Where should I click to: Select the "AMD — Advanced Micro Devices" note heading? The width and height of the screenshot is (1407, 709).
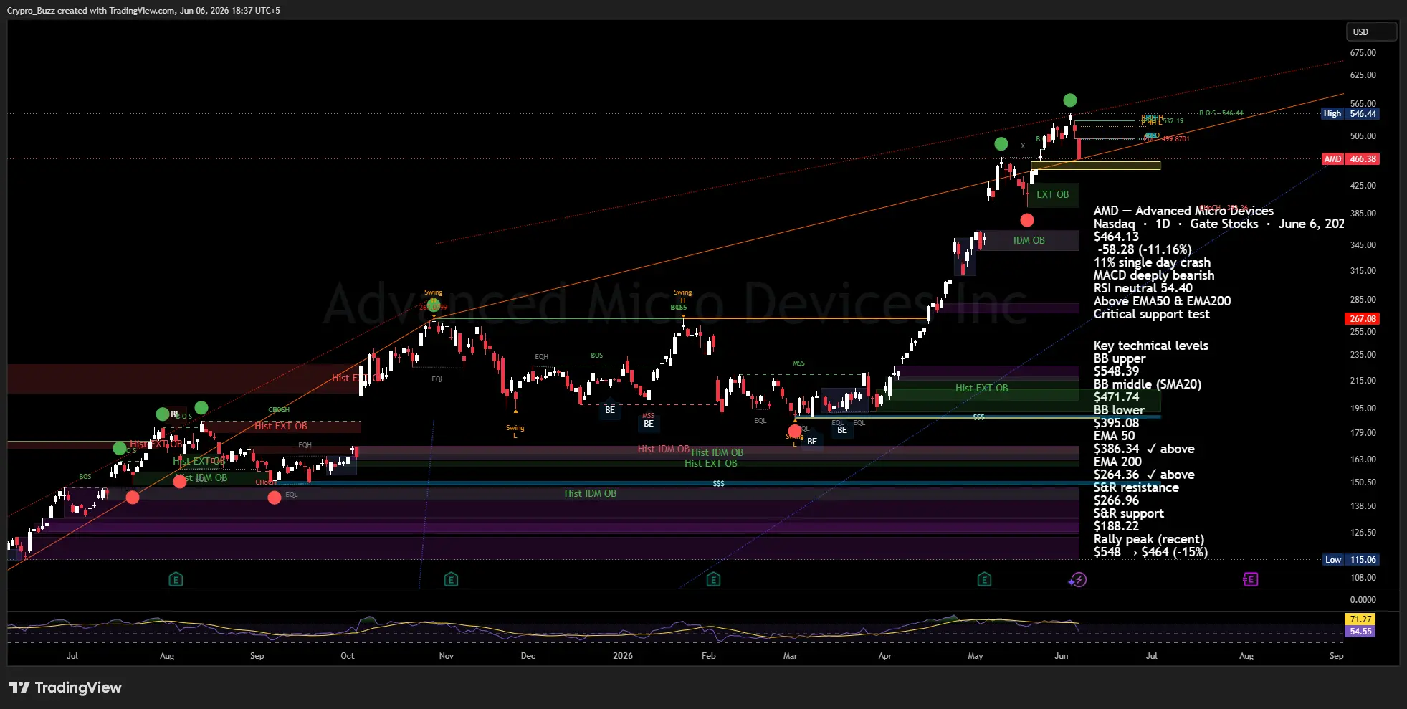1183,211
